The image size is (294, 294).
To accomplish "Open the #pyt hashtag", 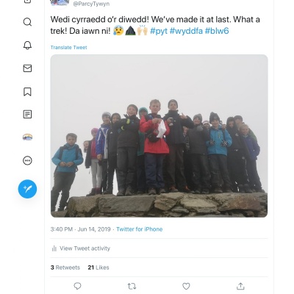I will click(x=159, y=31).
